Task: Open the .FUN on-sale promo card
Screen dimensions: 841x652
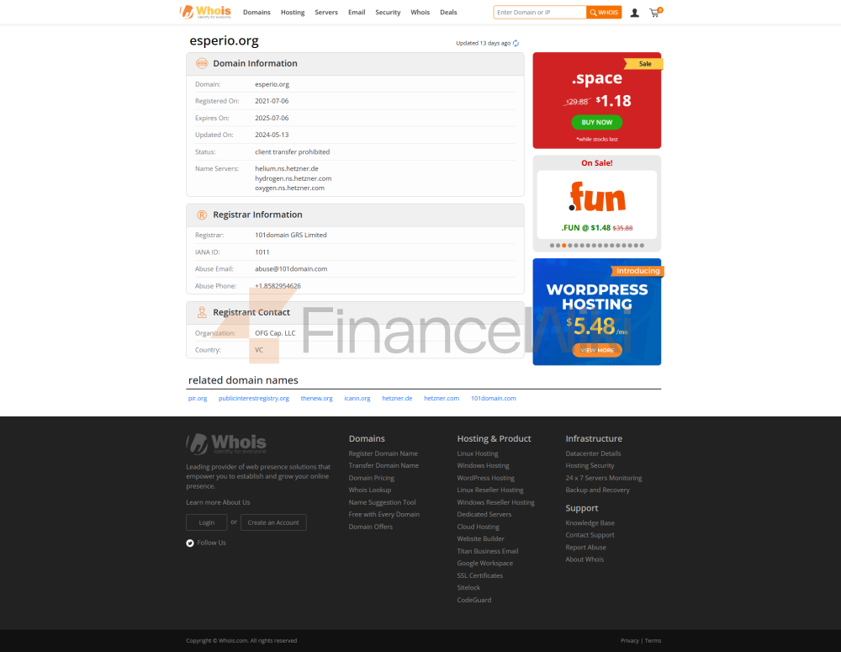Action: coord(597,204)
